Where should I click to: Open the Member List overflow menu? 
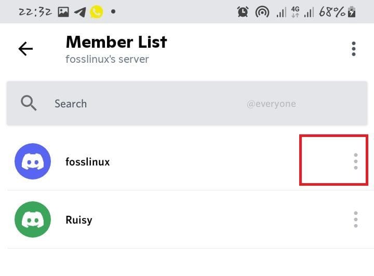coord(354,49)
